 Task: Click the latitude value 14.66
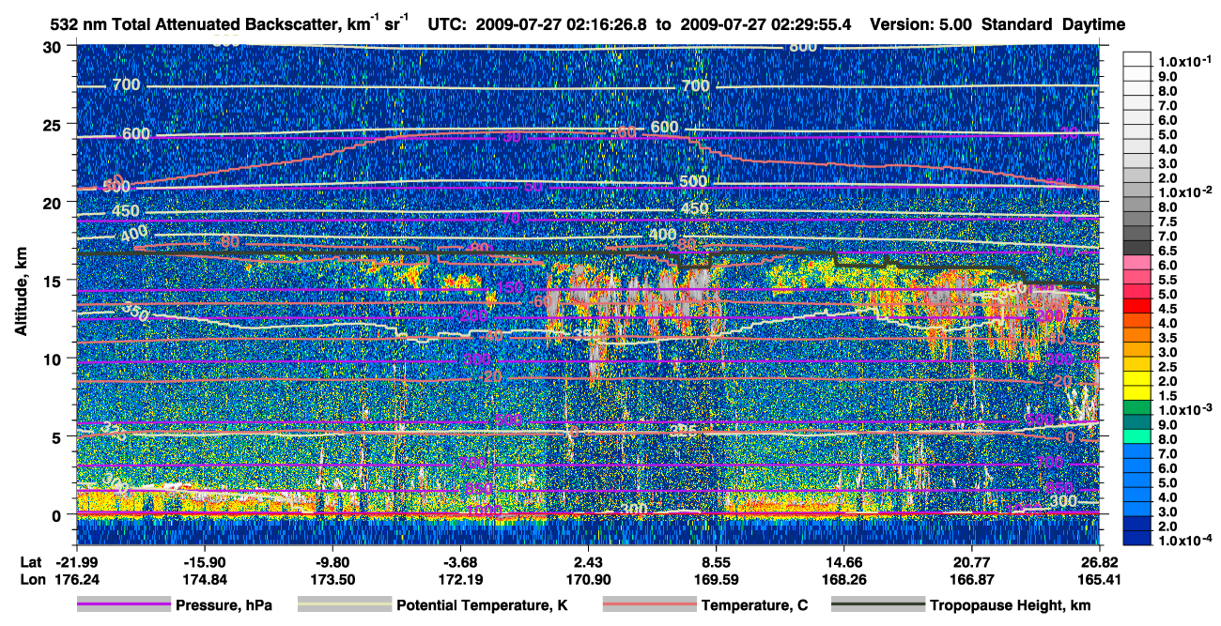pyautogui.click(x=844, y=560)
